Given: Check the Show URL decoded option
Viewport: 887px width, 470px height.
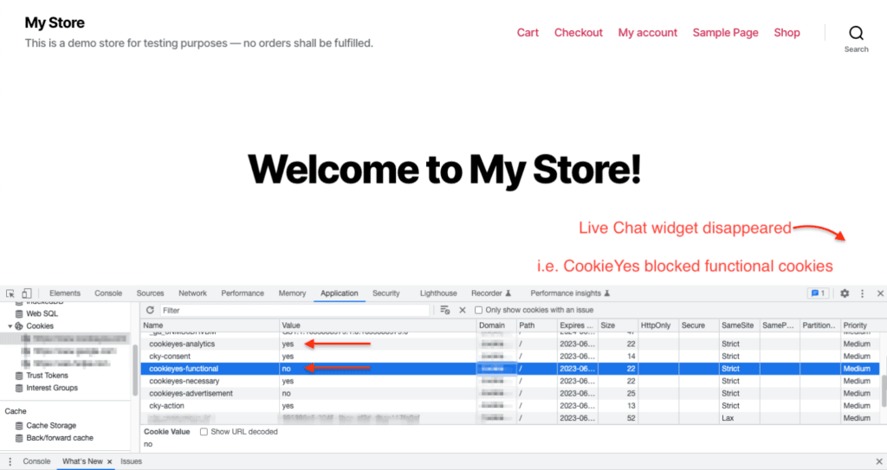Looking at the screenshot, I should [x=204, y=432].
